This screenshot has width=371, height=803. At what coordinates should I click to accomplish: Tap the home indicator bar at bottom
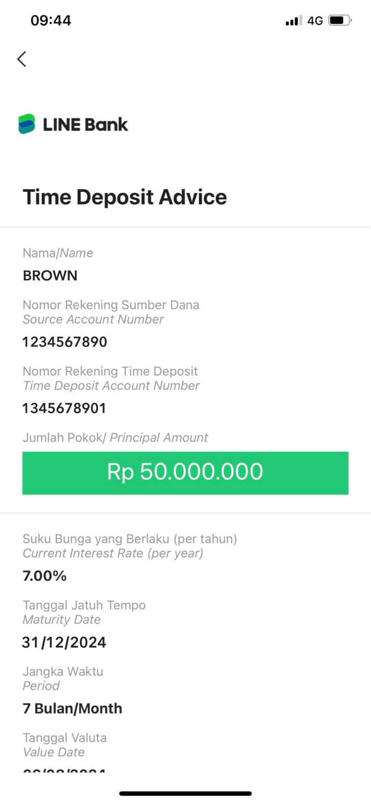185,793
